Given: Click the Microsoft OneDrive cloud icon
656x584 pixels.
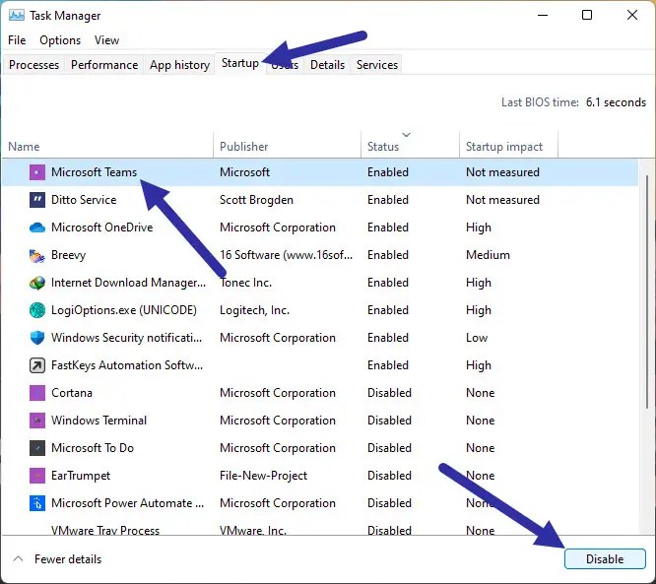Looking at the screenshot, I should coord(37,227).
